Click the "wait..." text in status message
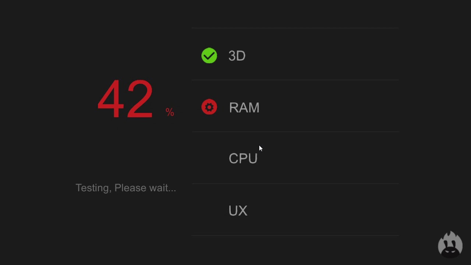 coord(162,188)
